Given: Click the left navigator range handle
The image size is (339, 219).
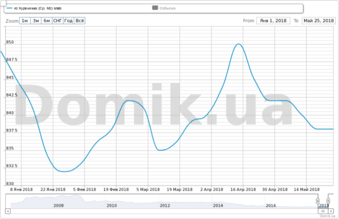Looking at the screenshot, I should pos(318,201).
